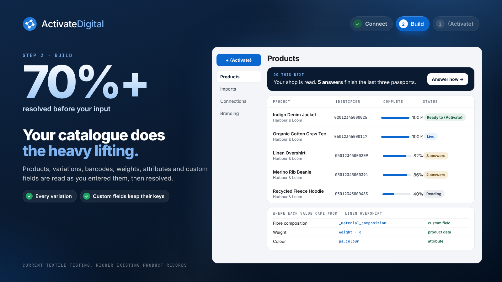Open Connections in the sidebar
The image size is (502, 282).
point(239,101)
